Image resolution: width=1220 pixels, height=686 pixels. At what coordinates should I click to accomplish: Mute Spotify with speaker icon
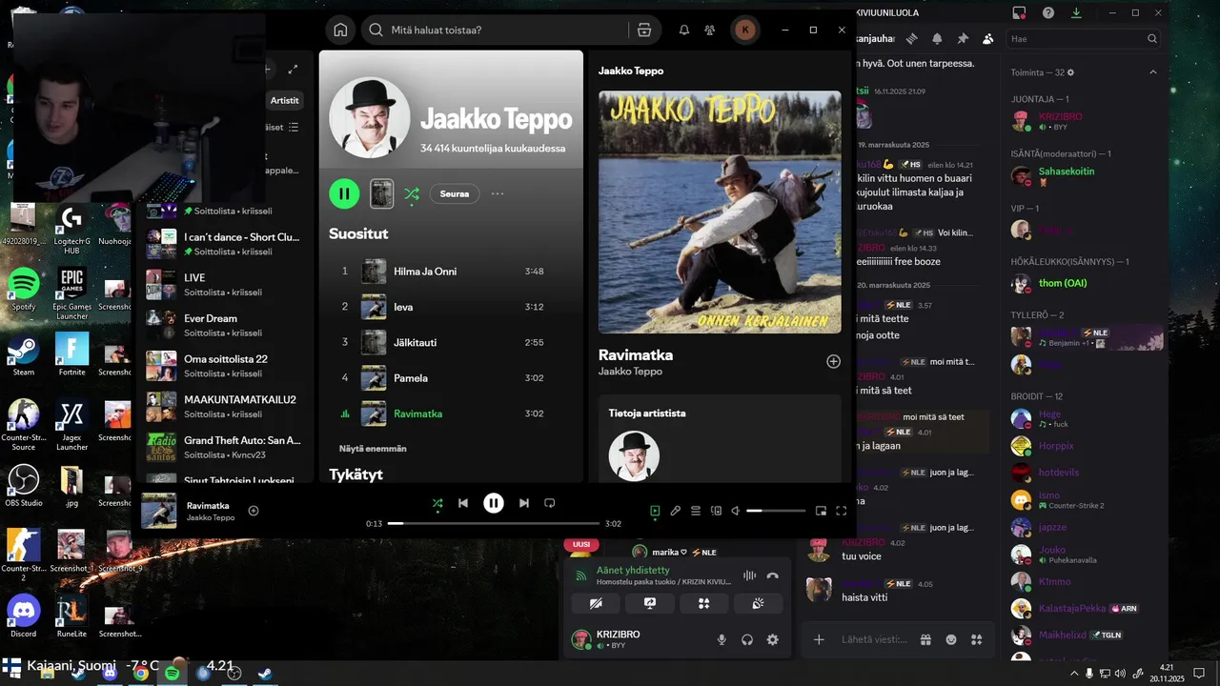pos(735,511)
